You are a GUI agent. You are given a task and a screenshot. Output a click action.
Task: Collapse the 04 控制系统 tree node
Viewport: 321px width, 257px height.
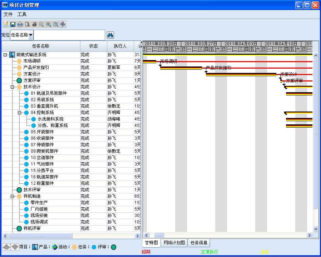[20, 113]
